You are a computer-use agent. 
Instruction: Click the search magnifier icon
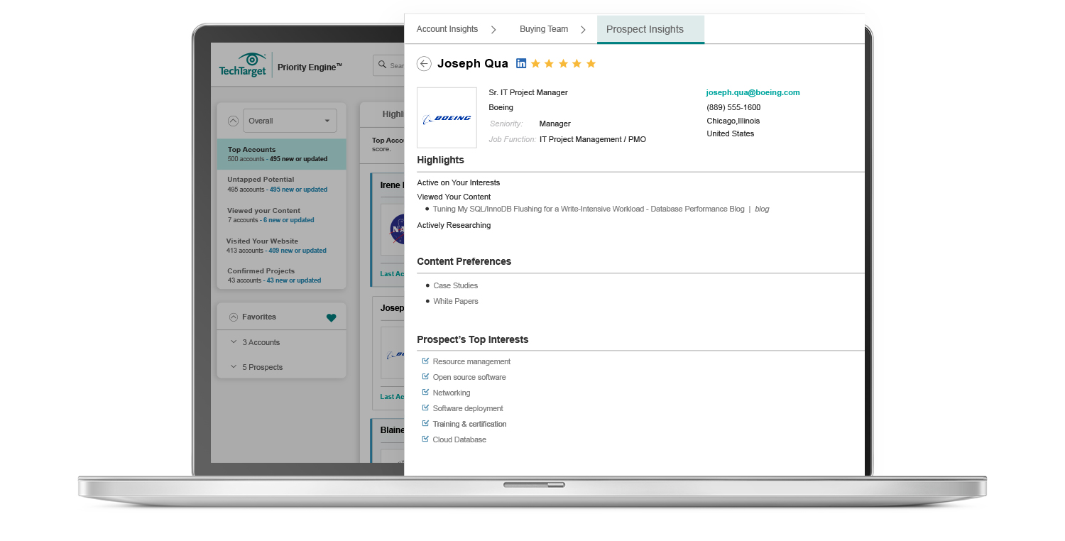click(382, 65)
